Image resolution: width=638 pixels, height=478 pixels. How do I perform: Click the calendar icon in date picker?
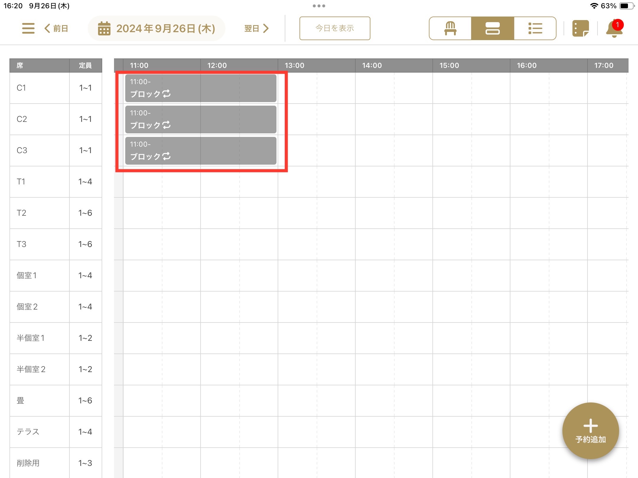click(x=104, y=29)
